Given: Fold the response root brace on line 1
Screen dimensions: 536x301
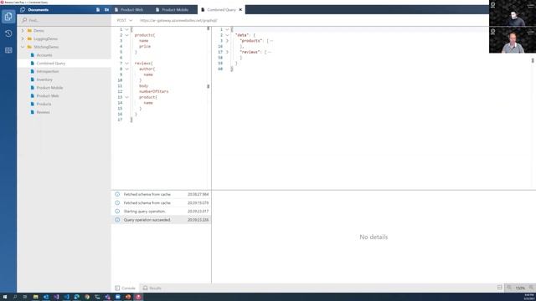Looking at the screenshot, I should coord(227,30).
